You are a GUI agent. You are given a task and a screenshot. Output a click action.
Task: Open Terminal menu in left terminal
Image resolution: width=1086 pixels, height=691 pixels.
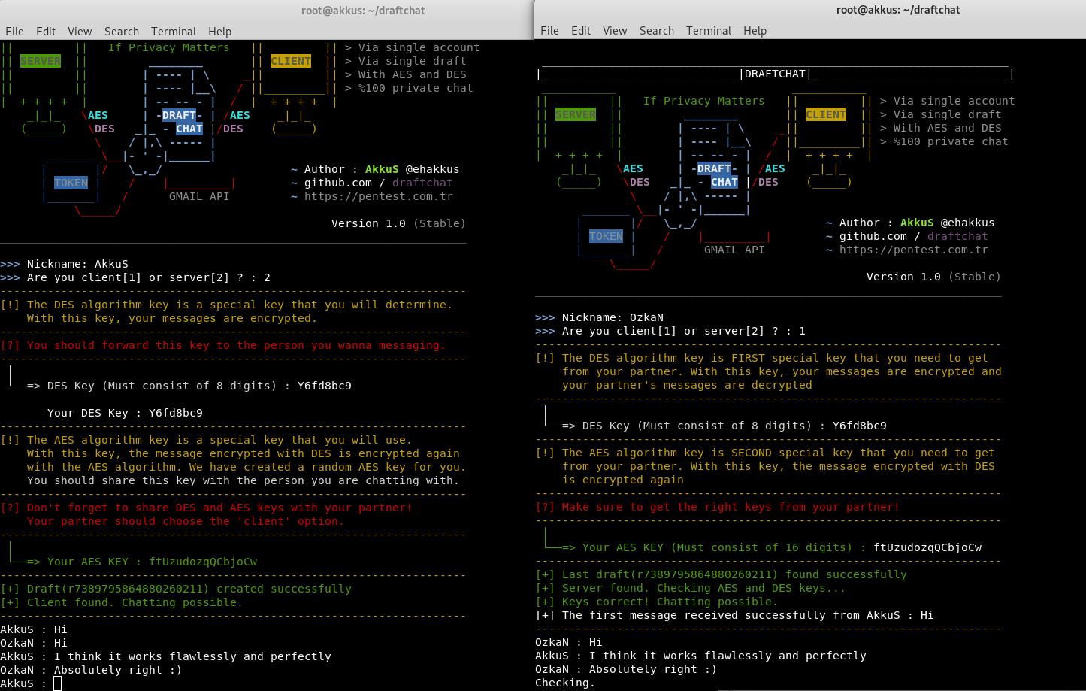click(x=174, y=32)
